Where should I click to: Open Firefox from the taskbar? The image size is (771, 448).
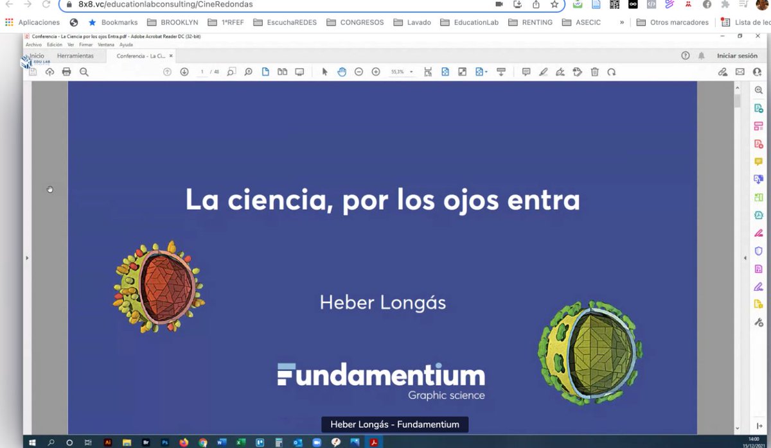click(x=184, y=442)
